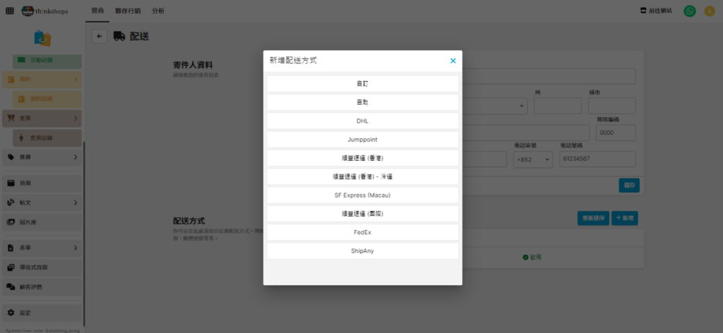
Task: Close the 新增配送方式 dialog
Action: (x=453, y=61)
